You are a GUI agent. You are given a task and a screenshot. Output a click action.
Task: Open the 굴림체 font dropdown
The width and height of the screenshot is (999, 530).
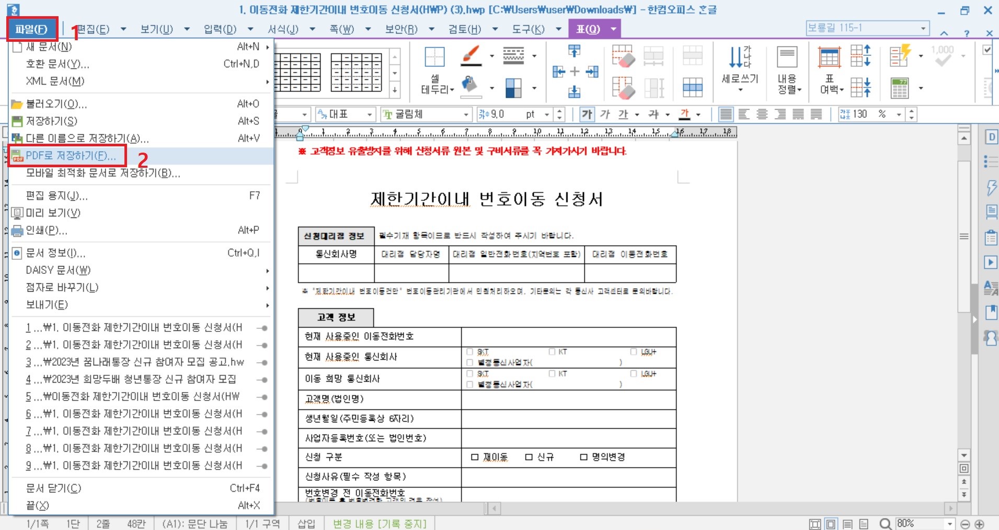(x=466, y=114)
